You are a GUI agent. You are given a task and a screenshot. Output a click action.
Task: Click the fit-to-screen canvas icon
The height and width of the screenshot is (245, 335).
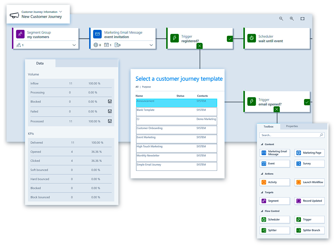302,19
